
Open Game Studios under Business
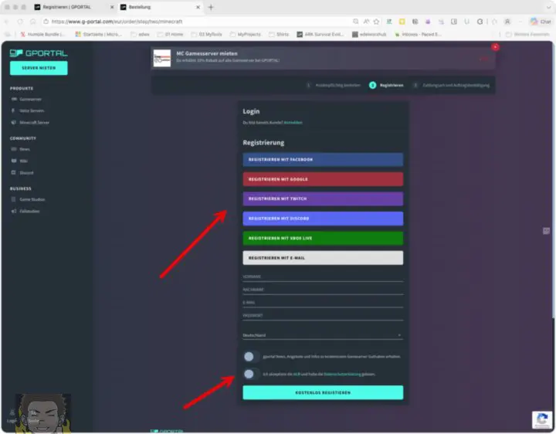pyautogui.click(x=32, y=199)
